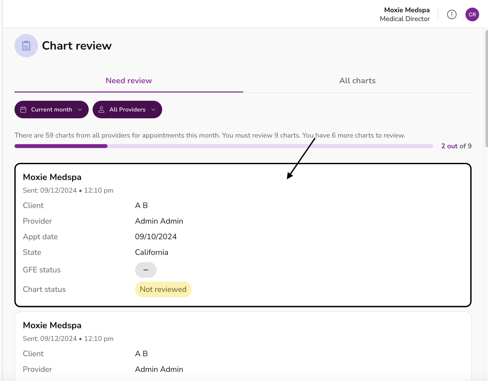Click the review progress bar
This screenshot has width=488, height=381.
click(x=224, y=146)
